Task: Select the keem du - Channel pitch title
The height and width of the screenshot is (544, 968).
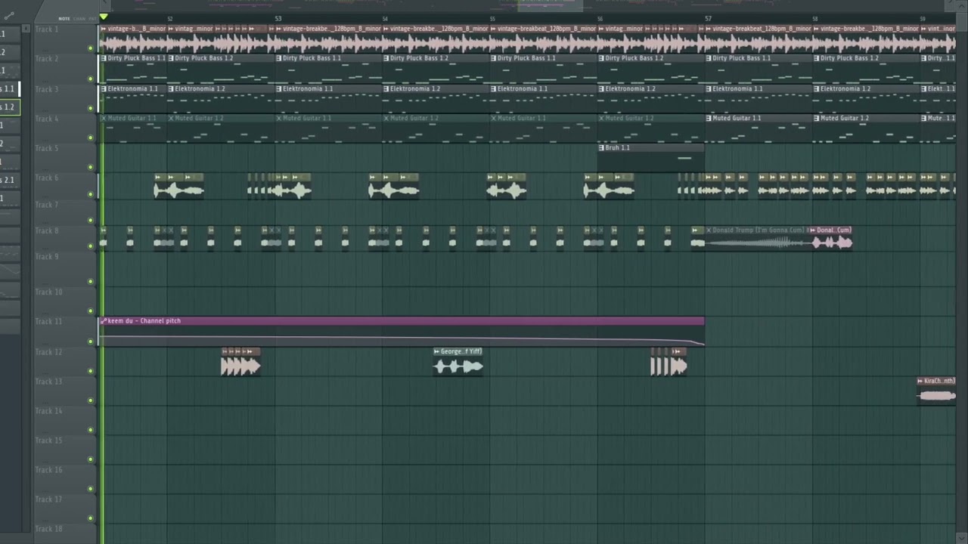Action: click(144, 321)
